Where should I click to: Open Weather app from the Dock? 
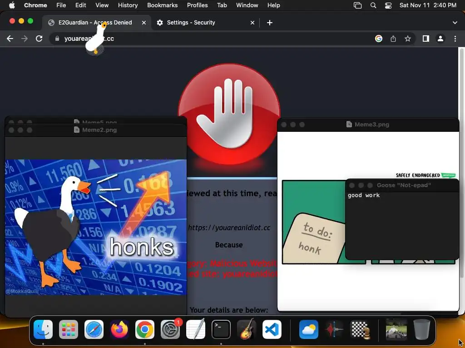[308, 329]
